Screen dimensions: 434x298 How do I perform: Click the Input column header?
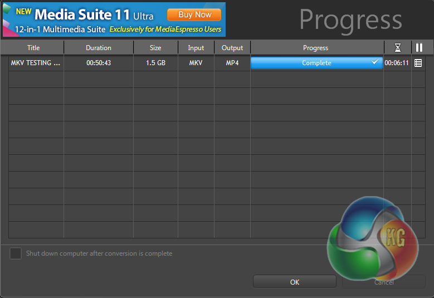tap(196, 47)
